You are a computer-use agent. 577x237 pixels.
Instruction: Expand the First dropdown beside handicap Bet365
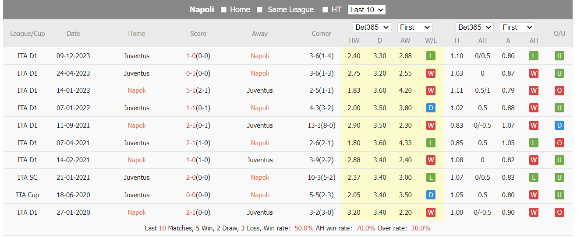pyautogui.click(x=517, y=27)
